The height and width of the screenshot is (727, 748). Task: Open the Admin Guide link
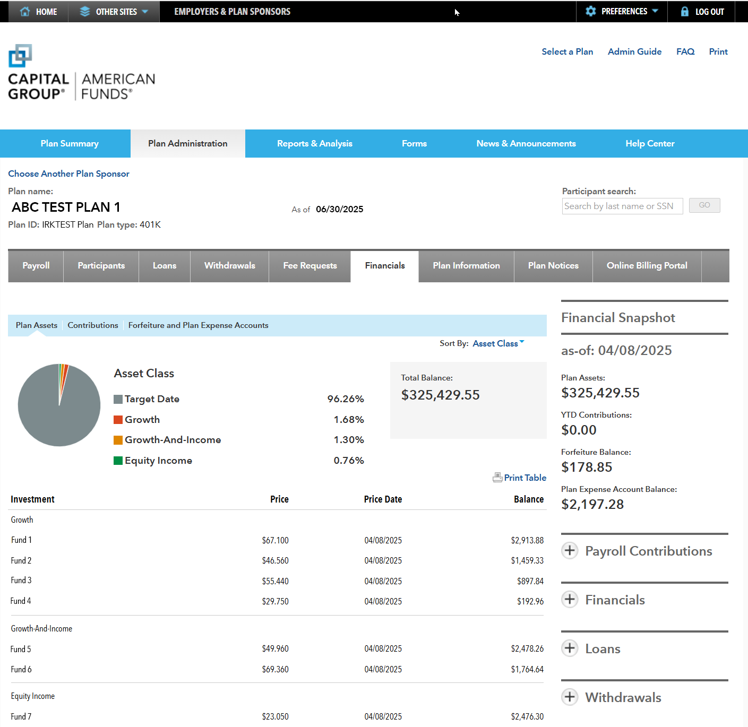(x=634, y=51)
